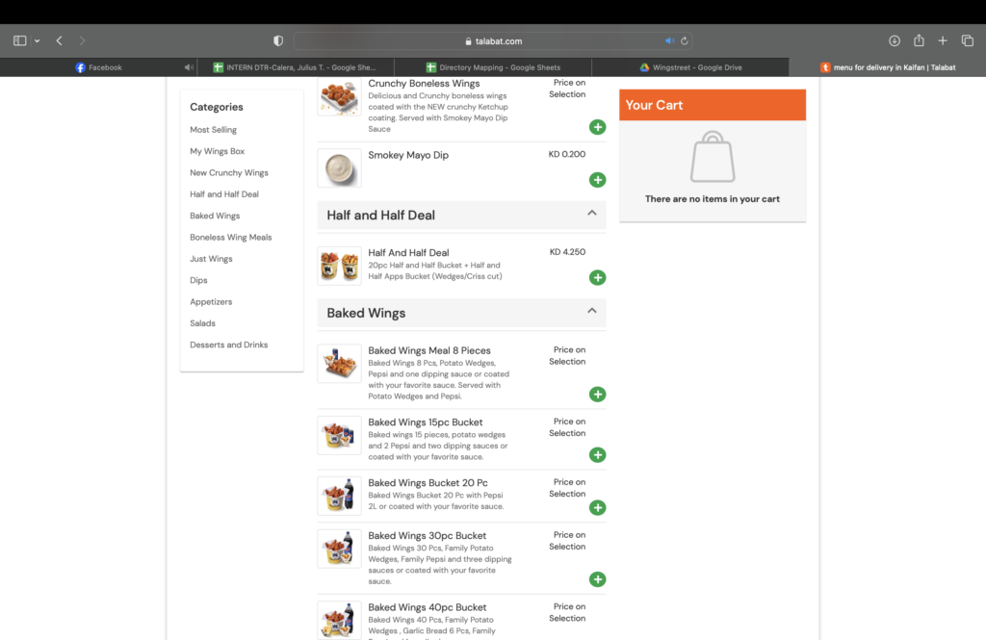The image size is (986, 640).
Task: Switch to the Directory Mapping Google Sheets tab
Action: 493,67
